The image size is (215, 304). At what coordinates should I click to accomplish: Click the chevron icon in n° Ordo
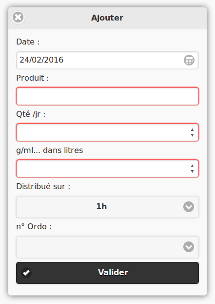(x=189, y=247)
